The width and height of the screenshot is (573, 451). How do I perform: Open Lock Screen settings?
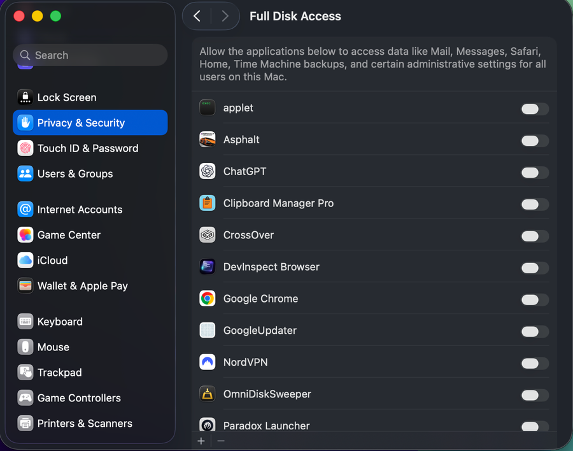(x=90, y=97)
